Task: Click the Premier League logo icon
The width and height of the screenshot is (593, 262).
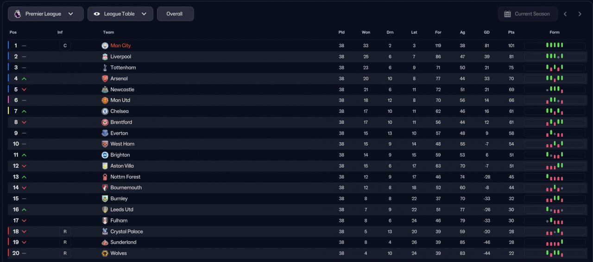Action: (18, 14)
